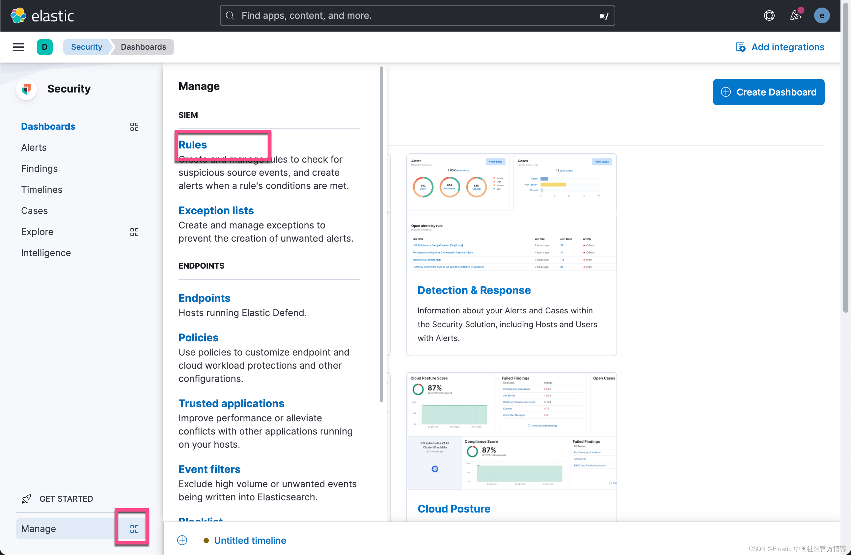Click the Security breadcrumb
Screen dimensions: 851x555
[x=87, y=47]
